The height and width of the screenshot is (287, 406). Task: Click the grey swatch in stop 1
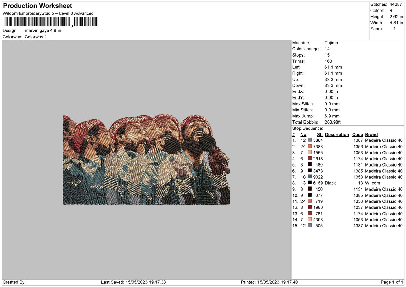click(310, 140)
